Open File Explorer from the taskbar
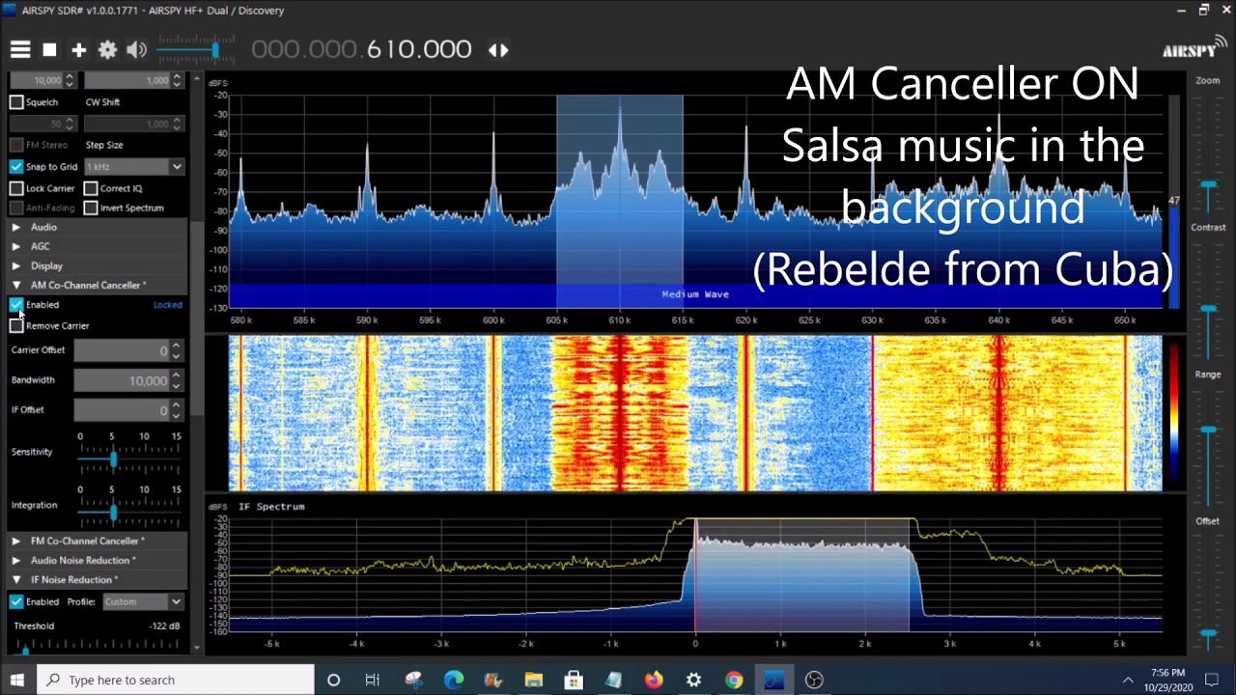 [533, 680]
